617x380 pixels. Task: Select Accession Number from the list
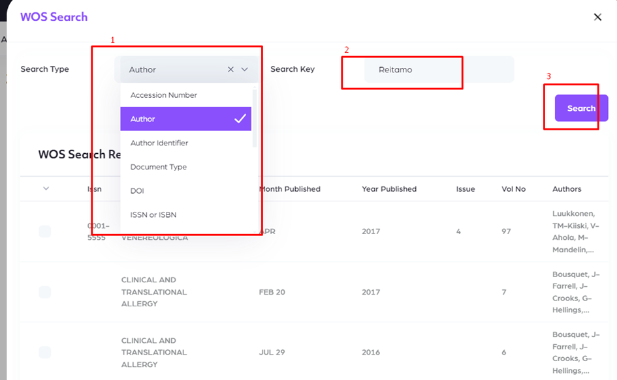(164, 95)
